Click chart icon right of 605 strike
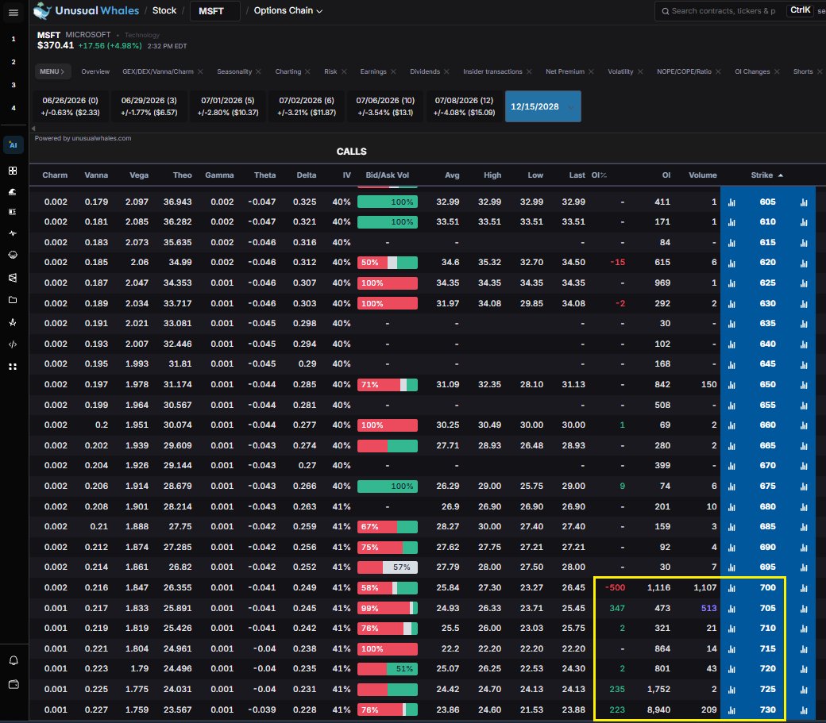The height and width of the screenshot is (723, 826). (804, 202)
